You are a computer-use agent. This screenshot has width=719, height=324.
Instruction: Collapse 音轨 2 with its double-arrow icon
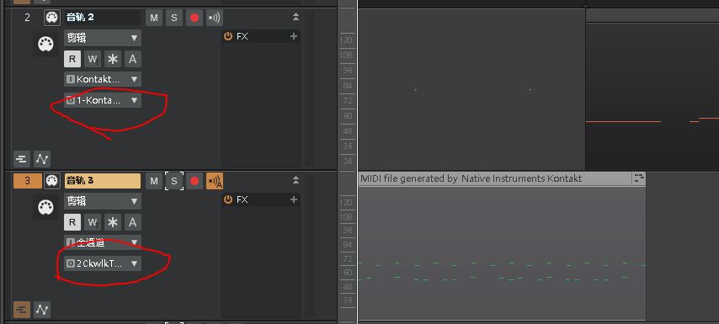(x=296, y=17)
